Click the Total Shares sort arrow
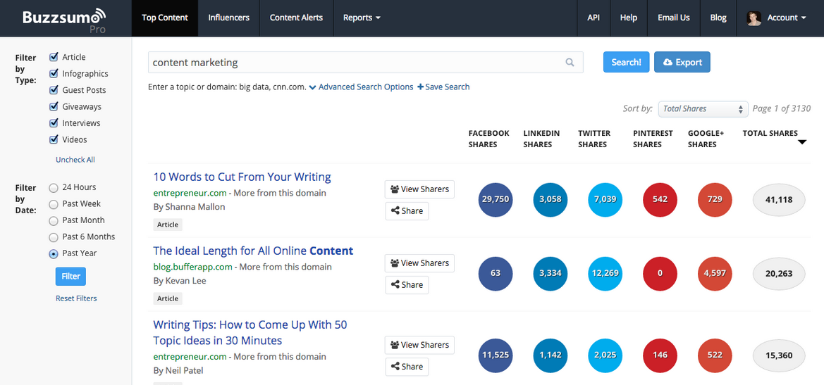The width and height of the screenshot is (824, 385). [801, 143]
